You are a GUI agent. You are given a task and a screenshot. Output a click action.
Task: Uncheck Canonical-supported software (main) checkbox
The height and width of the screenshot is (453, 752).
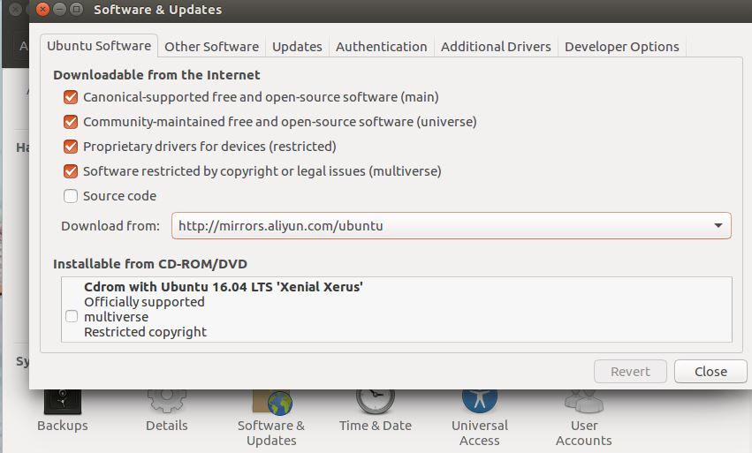click(x=71, y=97)
